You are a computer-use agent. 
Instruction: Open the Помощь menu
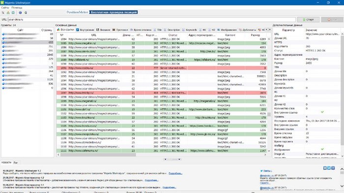(17, 8)
